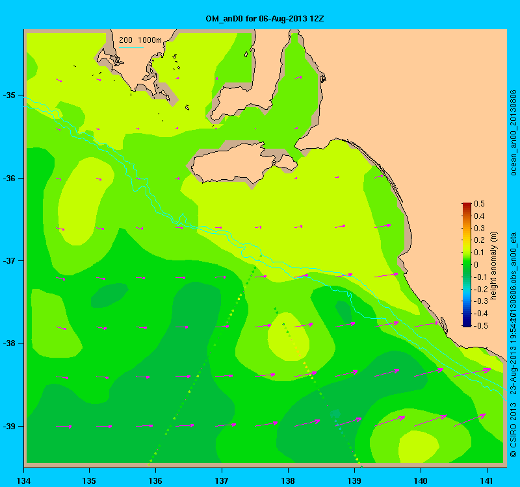
Task: Click the -0.2 color bar label
Action: pos(480,289)
